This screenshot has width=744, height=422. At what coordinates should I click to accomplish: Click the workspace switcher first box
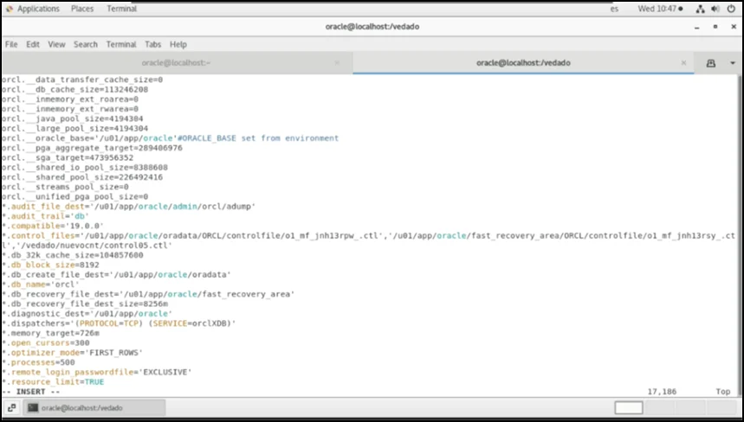coord(629,407)
